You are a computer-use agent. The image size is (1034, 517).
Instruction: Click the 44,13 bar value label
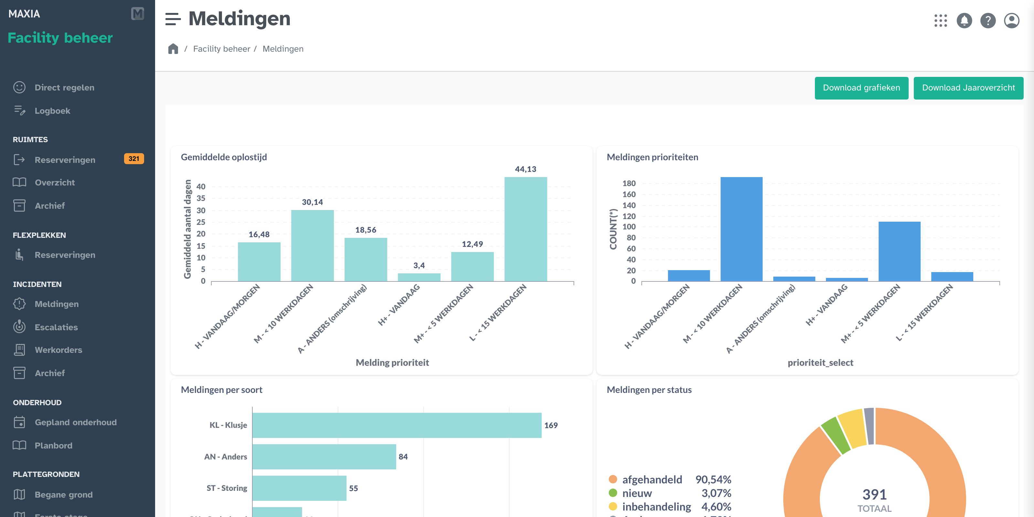point(526,169)
